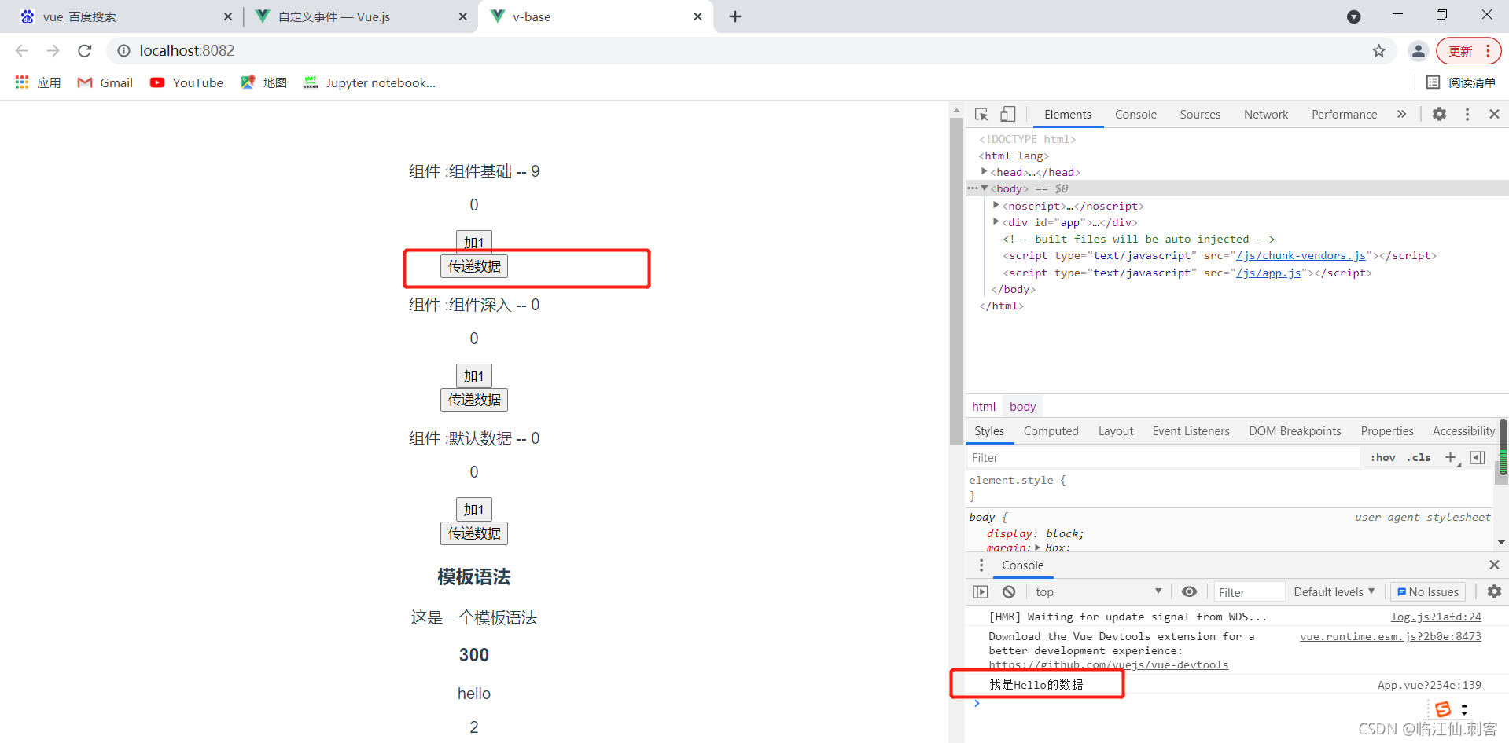The width and height of the screenshot is (1509, 743).
Task: Click 传递数据 under 组件基础
Action: pyautogui.click(x=474, y=266)
